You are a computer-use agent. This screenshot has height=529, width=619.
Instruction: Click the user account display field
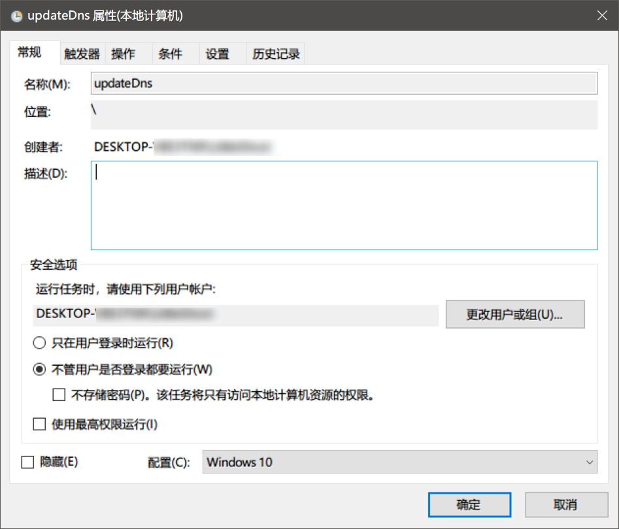coord(235,315)
